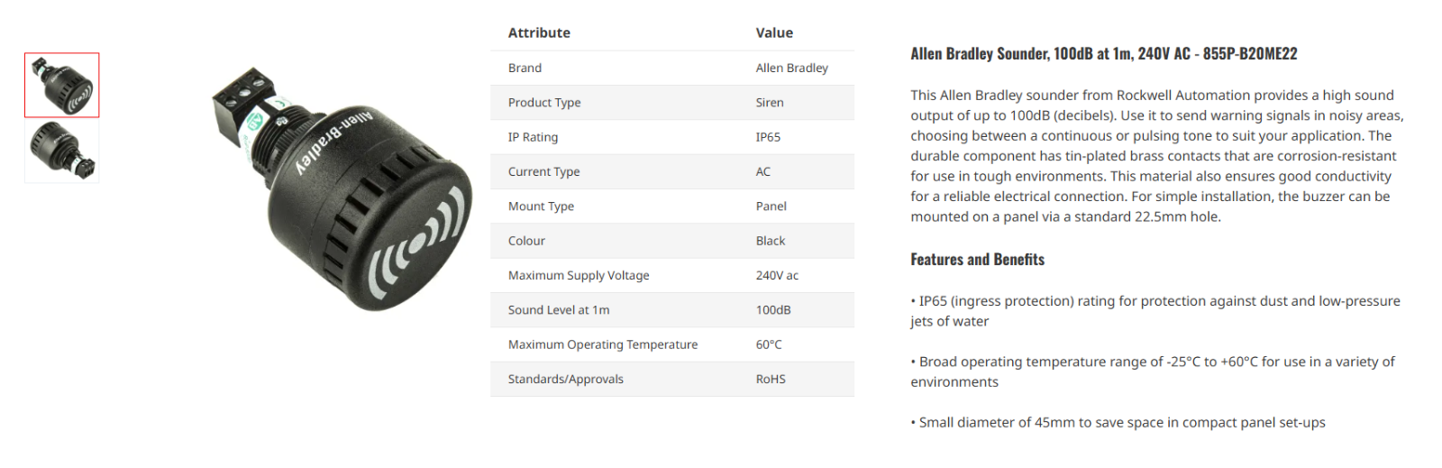Viewport: 1442px width, 468px height.
Task: Click the Maximum Supply Voltage attribute label
Action: pos(579,276)
